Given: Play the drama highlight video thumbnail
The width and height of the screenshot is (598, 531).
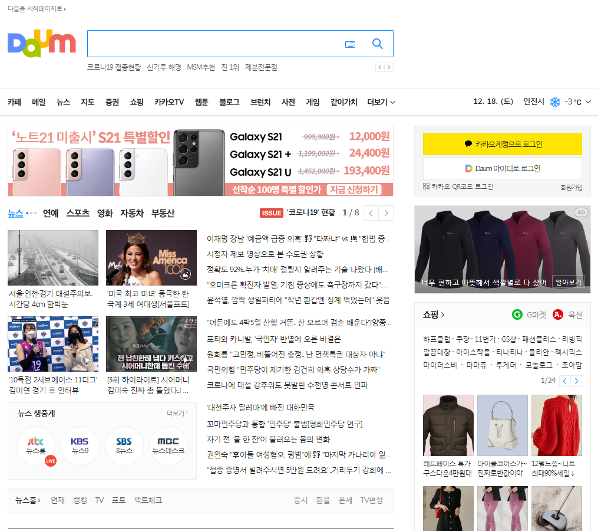Looking at the screenshot, I should (151, 344).
